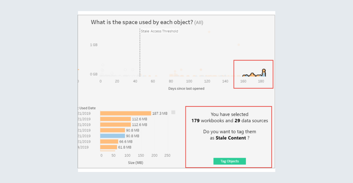Select the blue 90.8 MB bar
353x183 pixels.
coord(113,136)
